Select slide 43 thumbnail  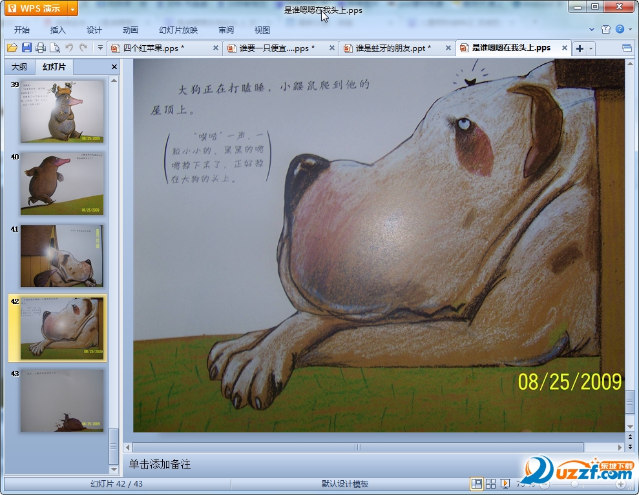point(62,401)
